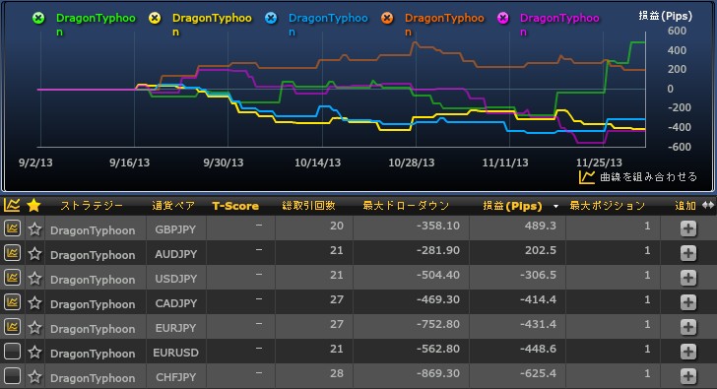The width and height of the screenshot is (717, 389).
Task: Favorite the AUDJPY strategy star
Action: 34,253
